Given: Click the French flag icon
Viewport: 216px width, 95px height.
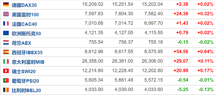Looking at the screenshot, I should pyautogui.click(x=6, y=23).
